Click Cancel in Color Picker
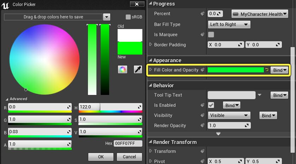 point(129,157)
